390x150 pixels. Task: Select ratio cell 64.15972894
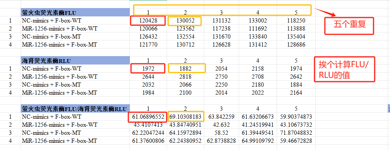point(185,133)
